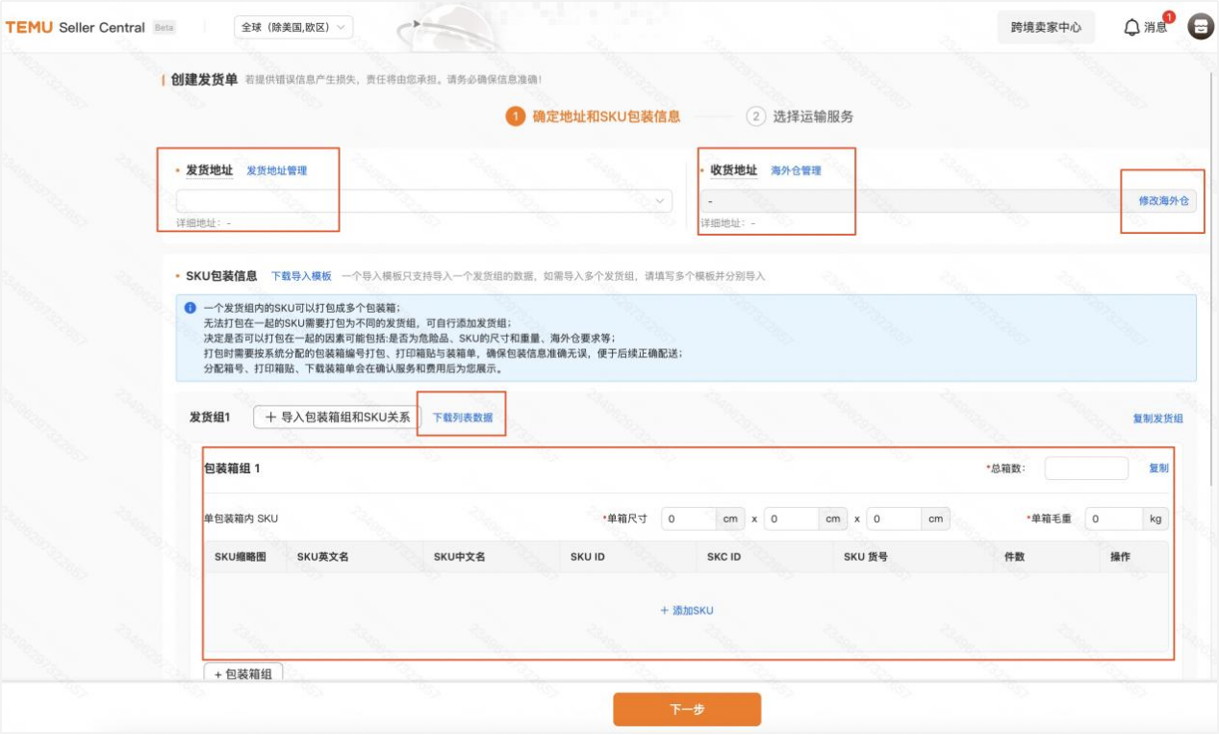Click the SKU缩略图 column header
Screen dimensions: 1219x735
coord(241,557)
